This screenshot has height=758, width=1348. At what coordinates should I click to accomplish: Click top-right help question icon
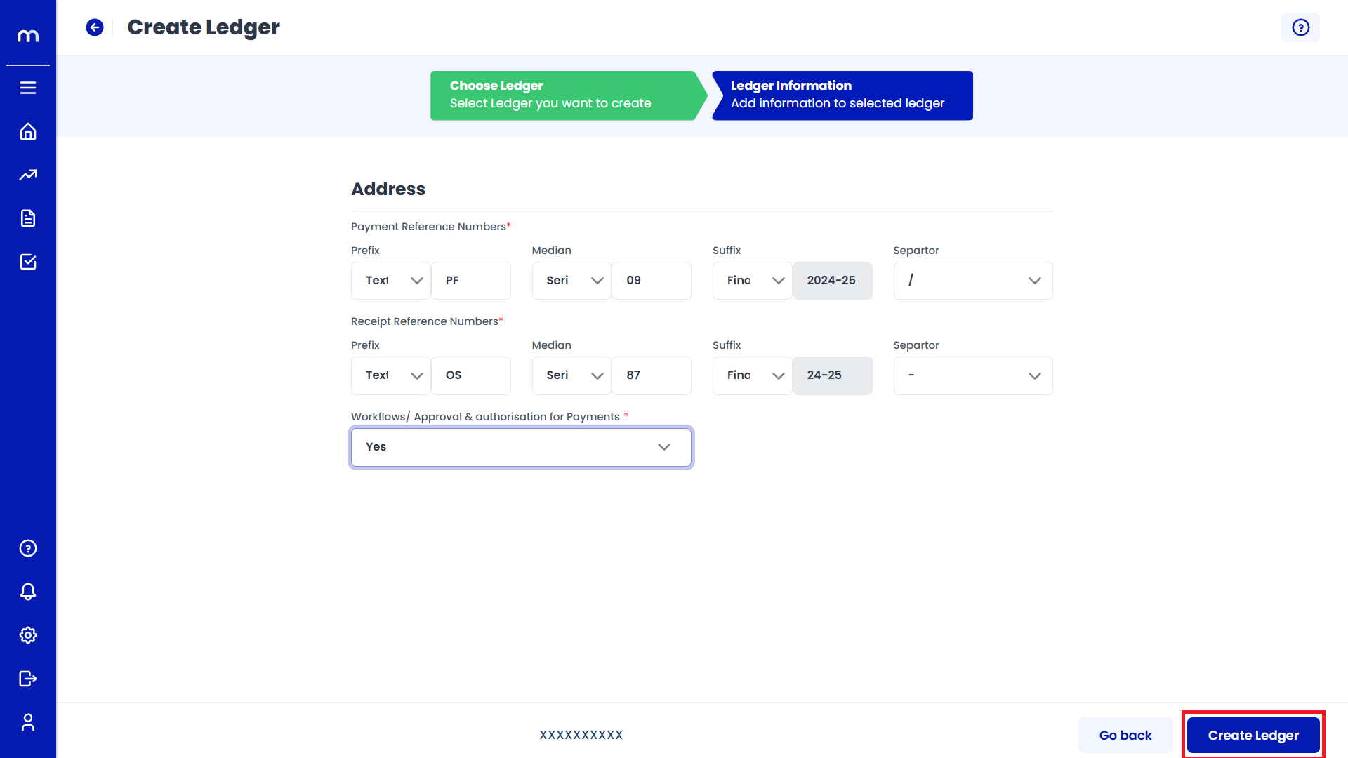(x=1300, y=27)
